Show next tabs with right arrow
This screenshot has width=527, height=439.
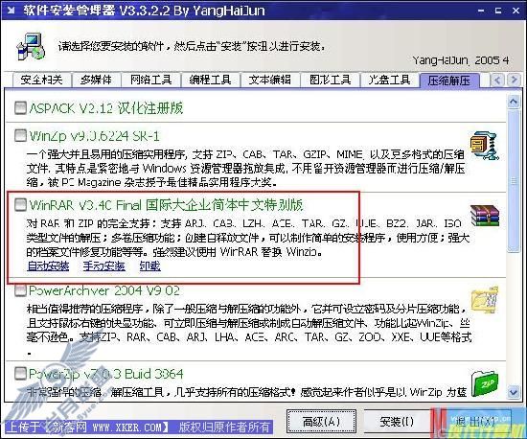coord(514,80)
